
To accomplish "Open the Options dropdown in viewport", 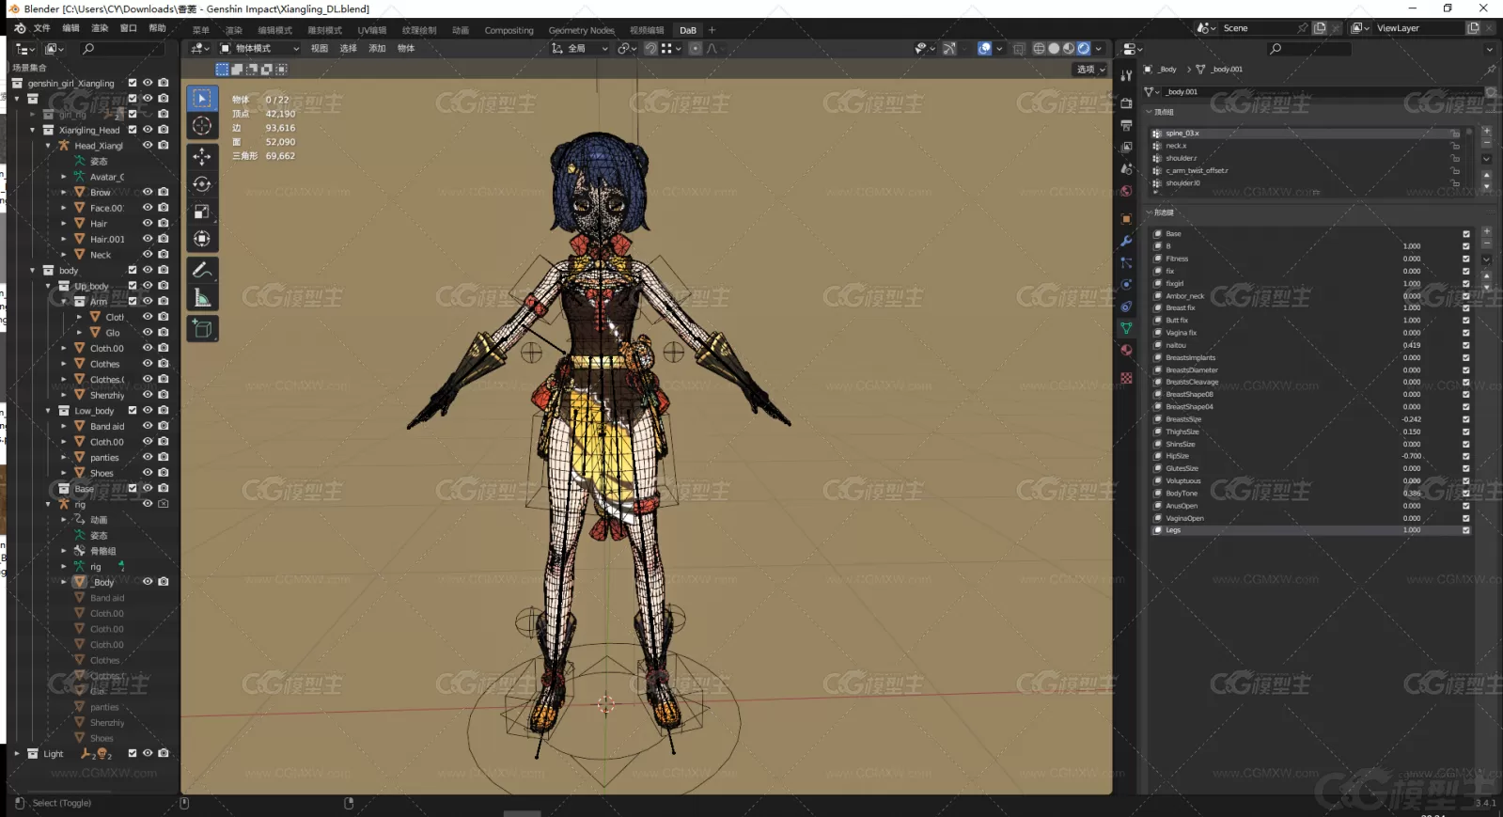I will 1090,70.
